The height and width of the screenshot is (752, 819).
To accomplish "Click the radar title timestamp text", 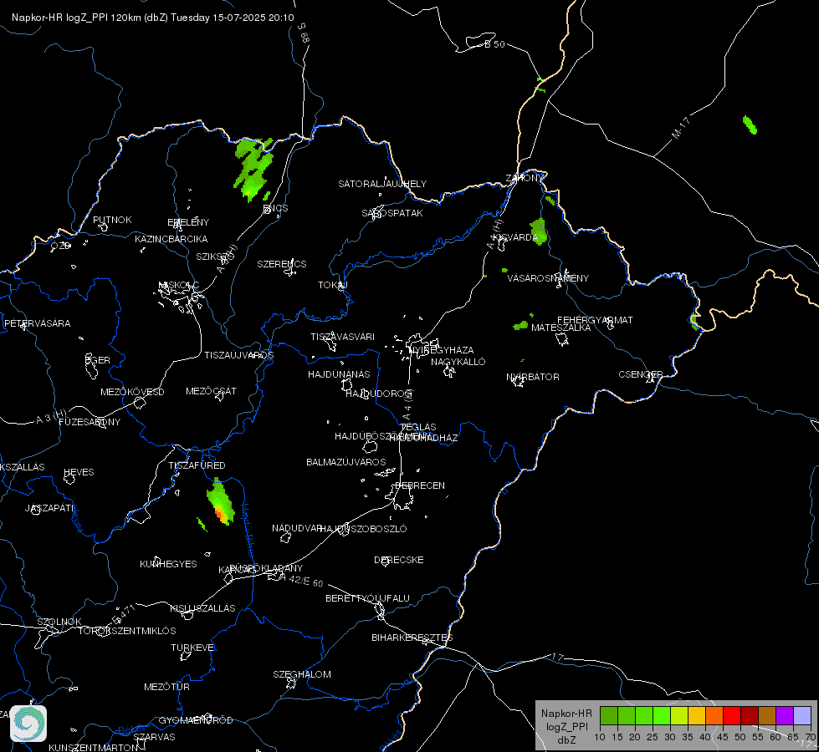I will 153,18.
